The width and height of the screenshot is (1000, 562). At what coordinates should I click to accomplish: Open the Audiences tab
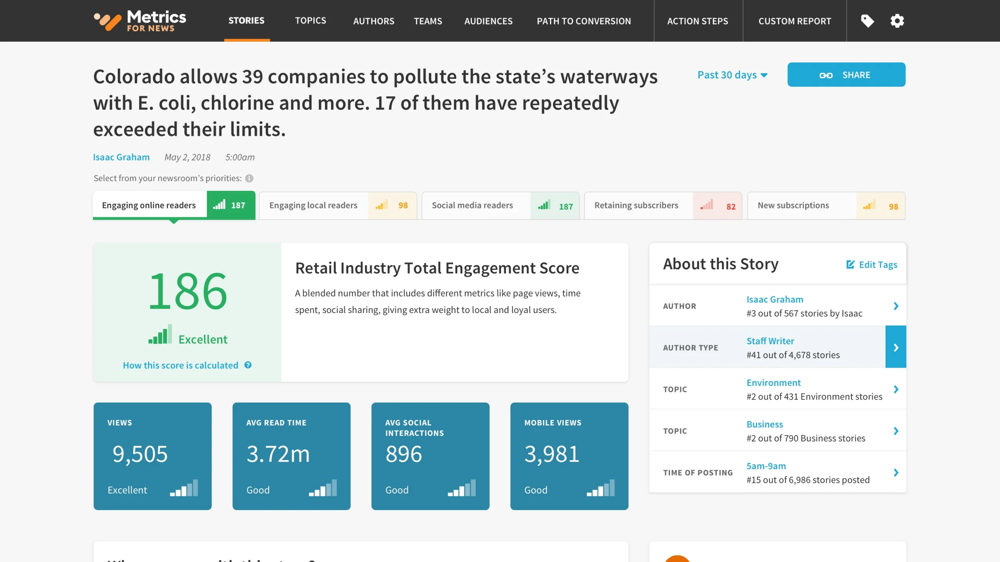coord(488,21)
